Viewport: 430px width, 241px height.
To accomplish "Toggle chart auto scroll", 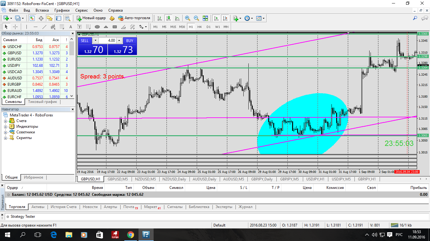I will [x=216, y=18].
